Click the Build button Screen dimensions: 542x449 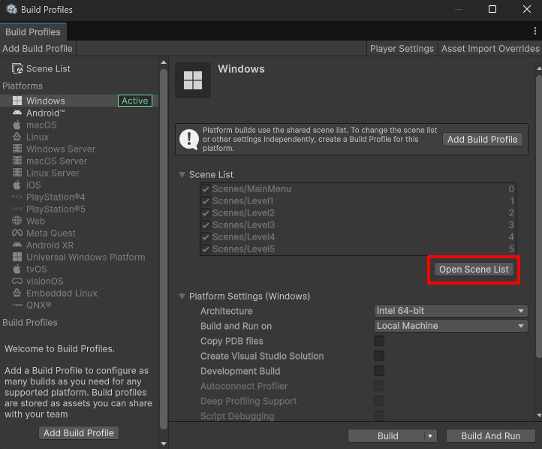click(x=387, y=436)
